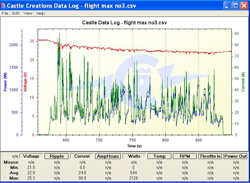
Task: Toggle the Ripple data series button
Action: pyautogui.click(x=56, y=156)
